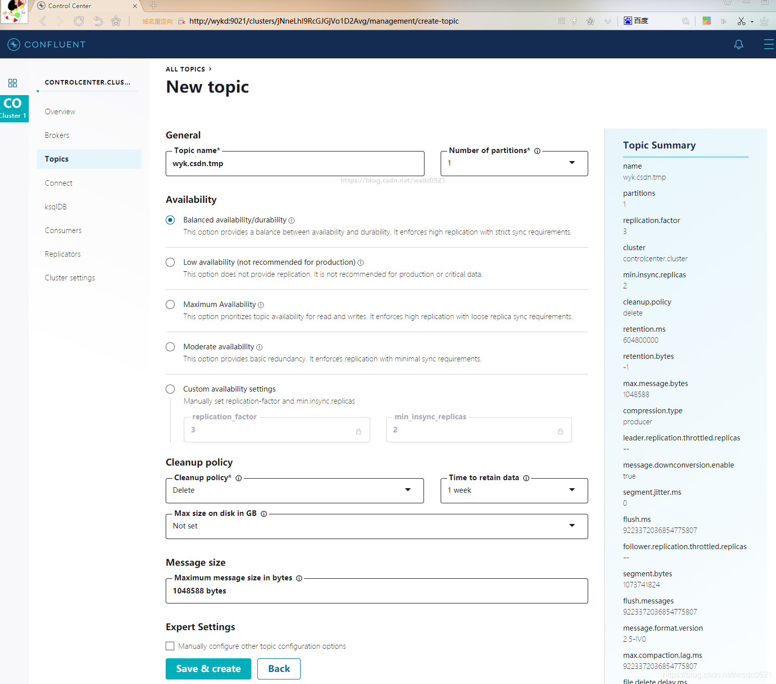This screenshot has height=684, width=776.
Task: Click the Baidu search engine icon
Action: [628, 21]
